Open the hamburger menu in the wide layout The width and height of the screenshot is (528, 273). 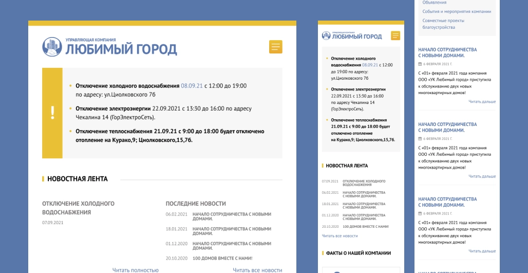(276, 47)
